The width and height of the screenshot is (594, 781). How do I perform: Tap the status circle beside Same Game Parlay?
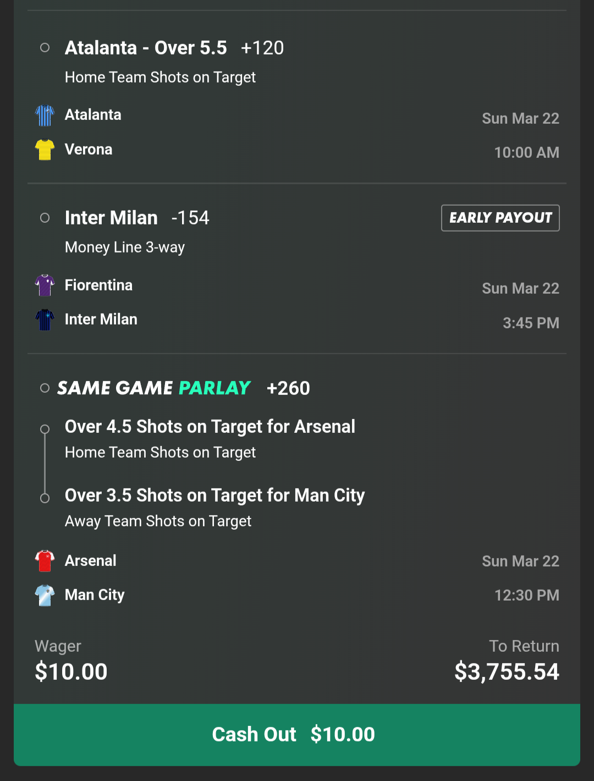(x=45, y=388)
